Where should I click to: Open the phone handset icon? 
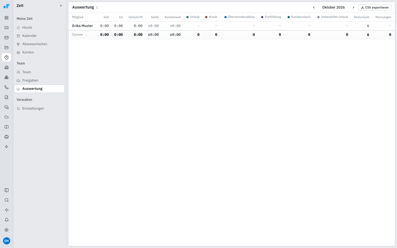click(x=7, y=87)
